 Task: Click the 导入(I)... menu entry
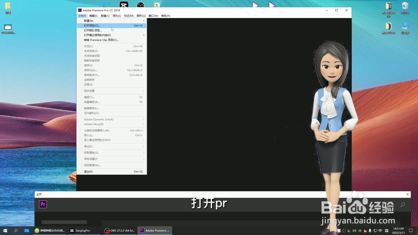click(x=112, y=135)
